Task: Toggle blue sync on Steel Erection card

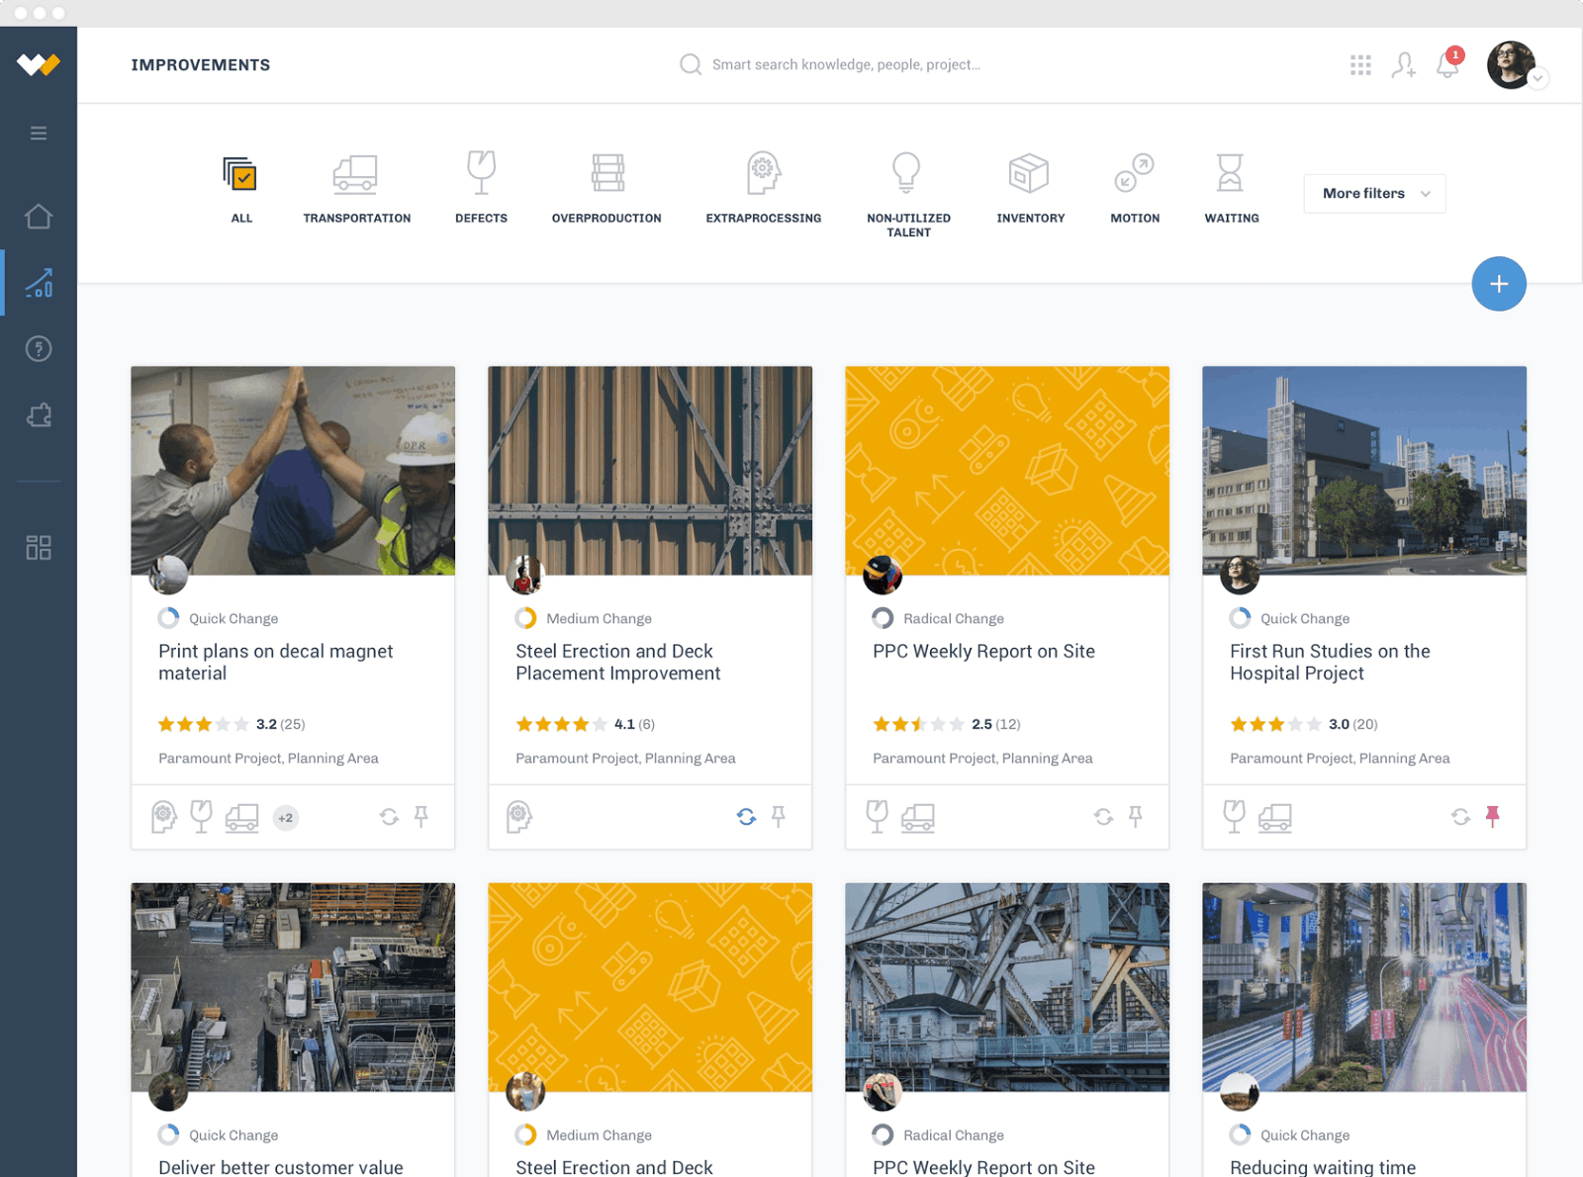Action: tap(746, 817)
